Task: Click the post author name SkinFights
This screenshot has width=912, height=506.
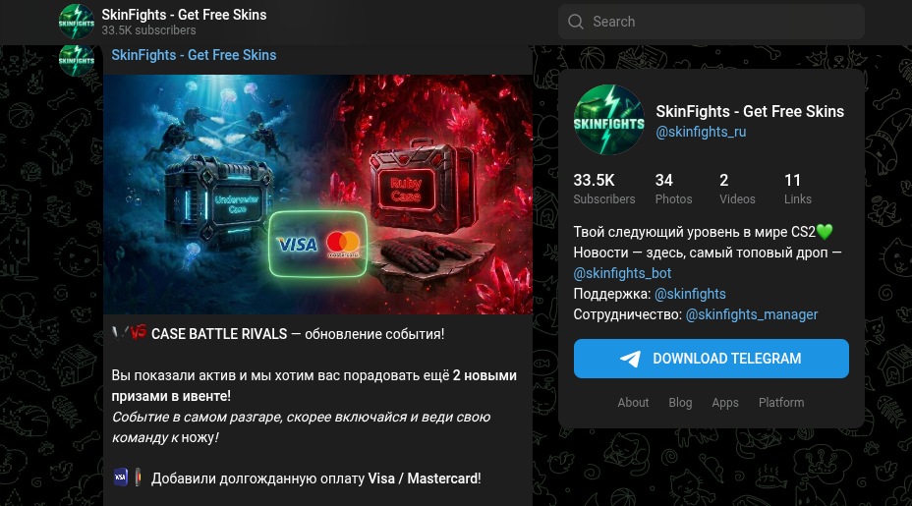Action: pos(194,55)
